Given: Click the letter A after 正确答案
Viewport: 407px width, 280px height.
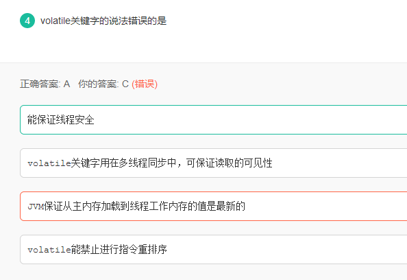Looking at the screenshot, I should point(66,84).
